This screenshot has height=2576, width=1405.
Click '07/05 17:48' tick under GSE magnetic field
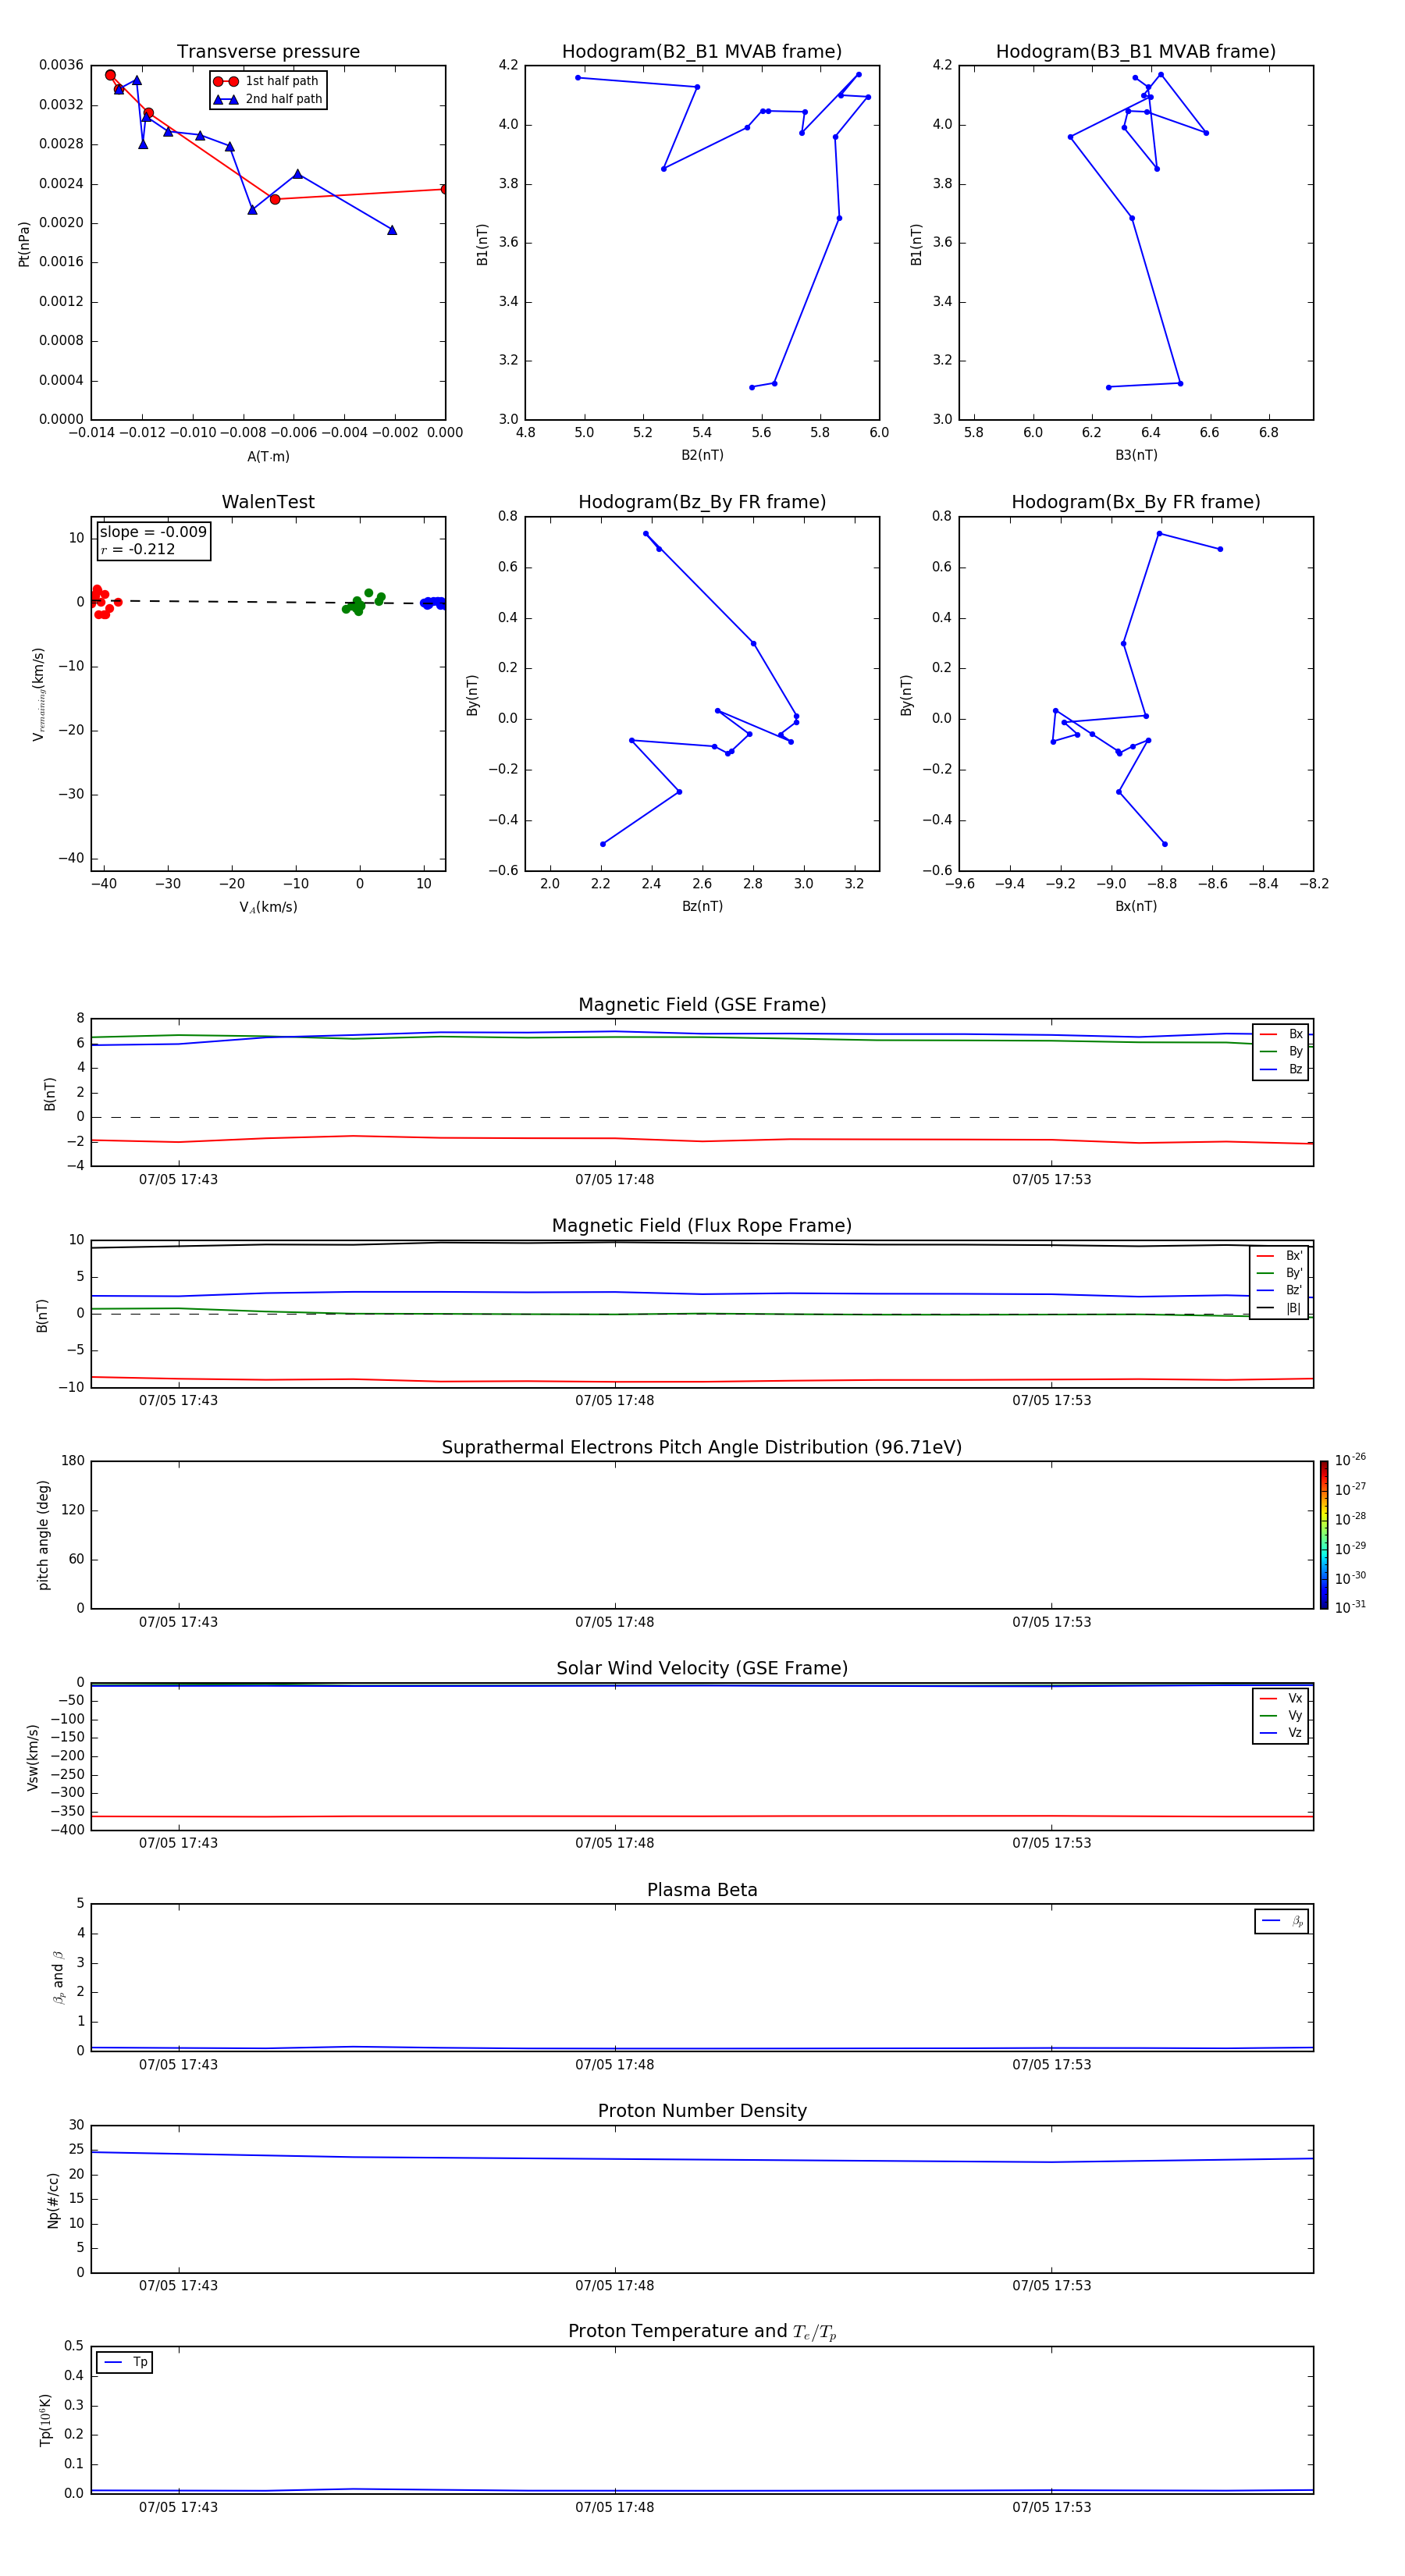click(614, 1180)
